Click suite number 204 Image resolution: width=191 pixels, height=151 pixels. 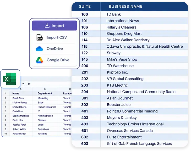click(85, 92)
